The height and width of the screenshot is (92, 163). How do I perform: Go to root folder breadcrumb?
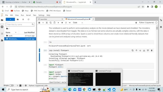pos(7,29)
